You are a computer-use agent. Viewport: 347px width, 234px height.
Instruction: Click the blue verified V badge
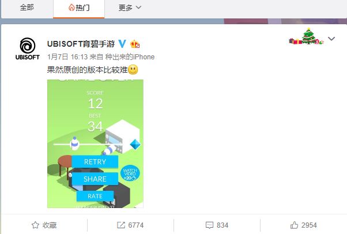pyautogui.click(x=122, y=44)
